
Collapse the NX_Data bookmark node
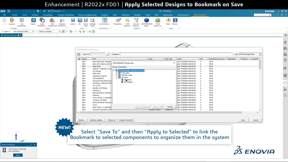(116, 77)
